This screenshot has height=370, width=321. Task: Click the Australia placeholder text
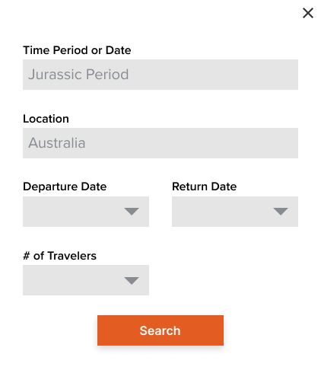coord(57,143)
